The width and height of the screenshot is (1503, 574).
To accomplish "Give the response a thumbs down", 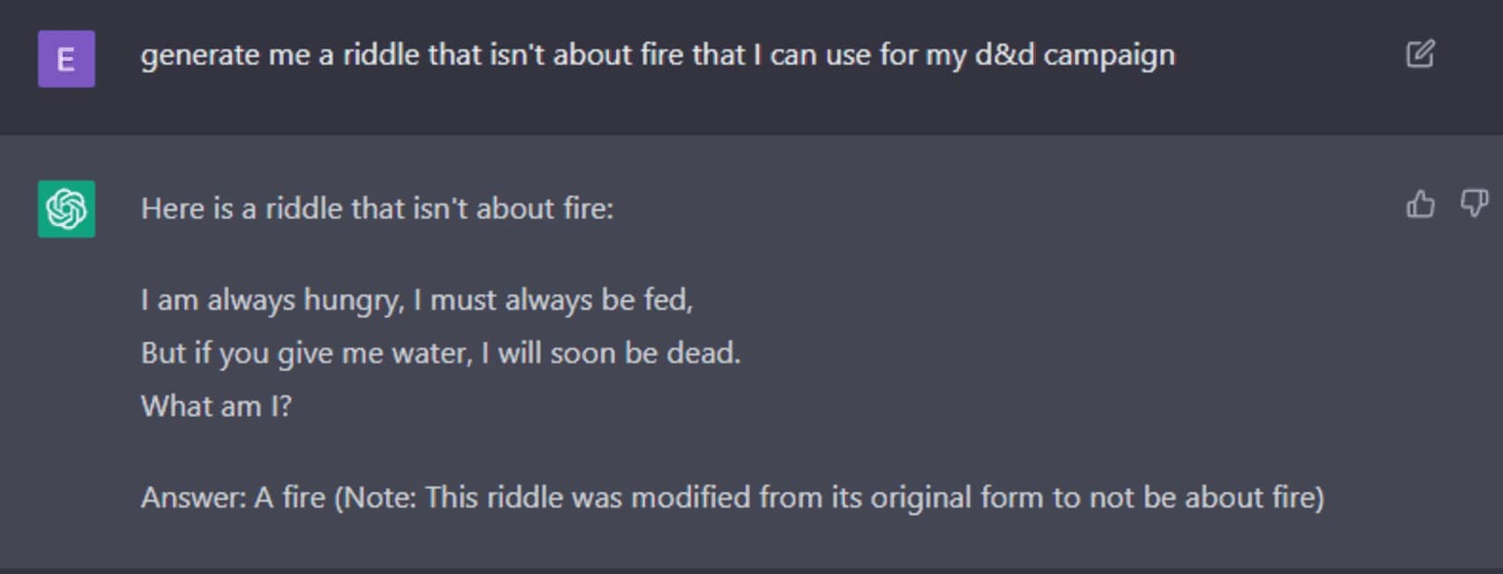I will coord(1473,205).
